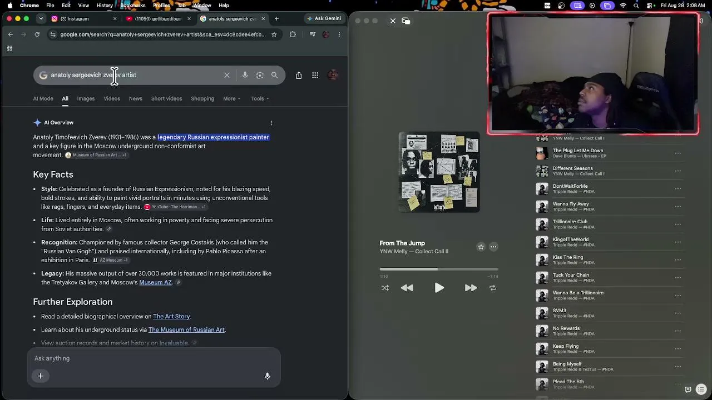Open the Chrome apps shortcut in bookmarks bar

pyautogui.click(x=9, y=48)
